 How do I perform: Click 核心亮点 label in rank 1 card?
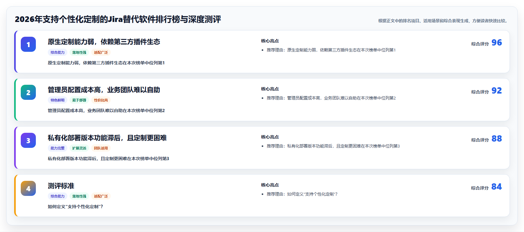(x=270, y=41)
